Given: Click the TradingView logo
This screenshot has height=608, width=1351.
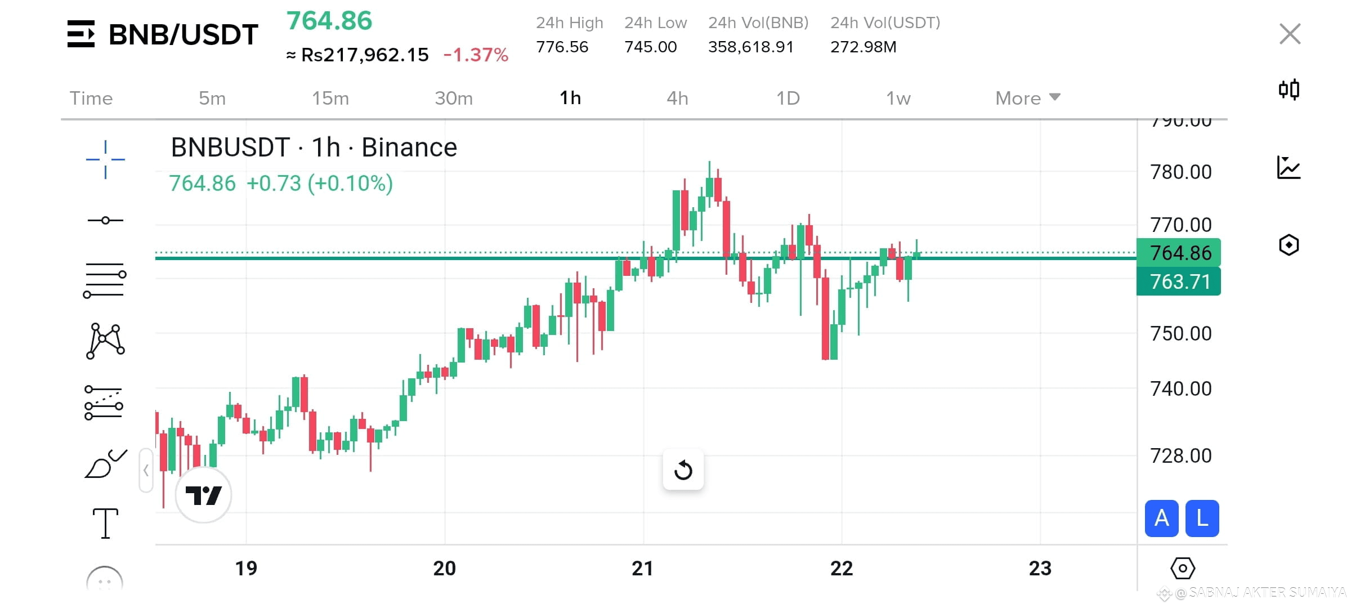Looking at the screenshot, I should coord(203,495).
